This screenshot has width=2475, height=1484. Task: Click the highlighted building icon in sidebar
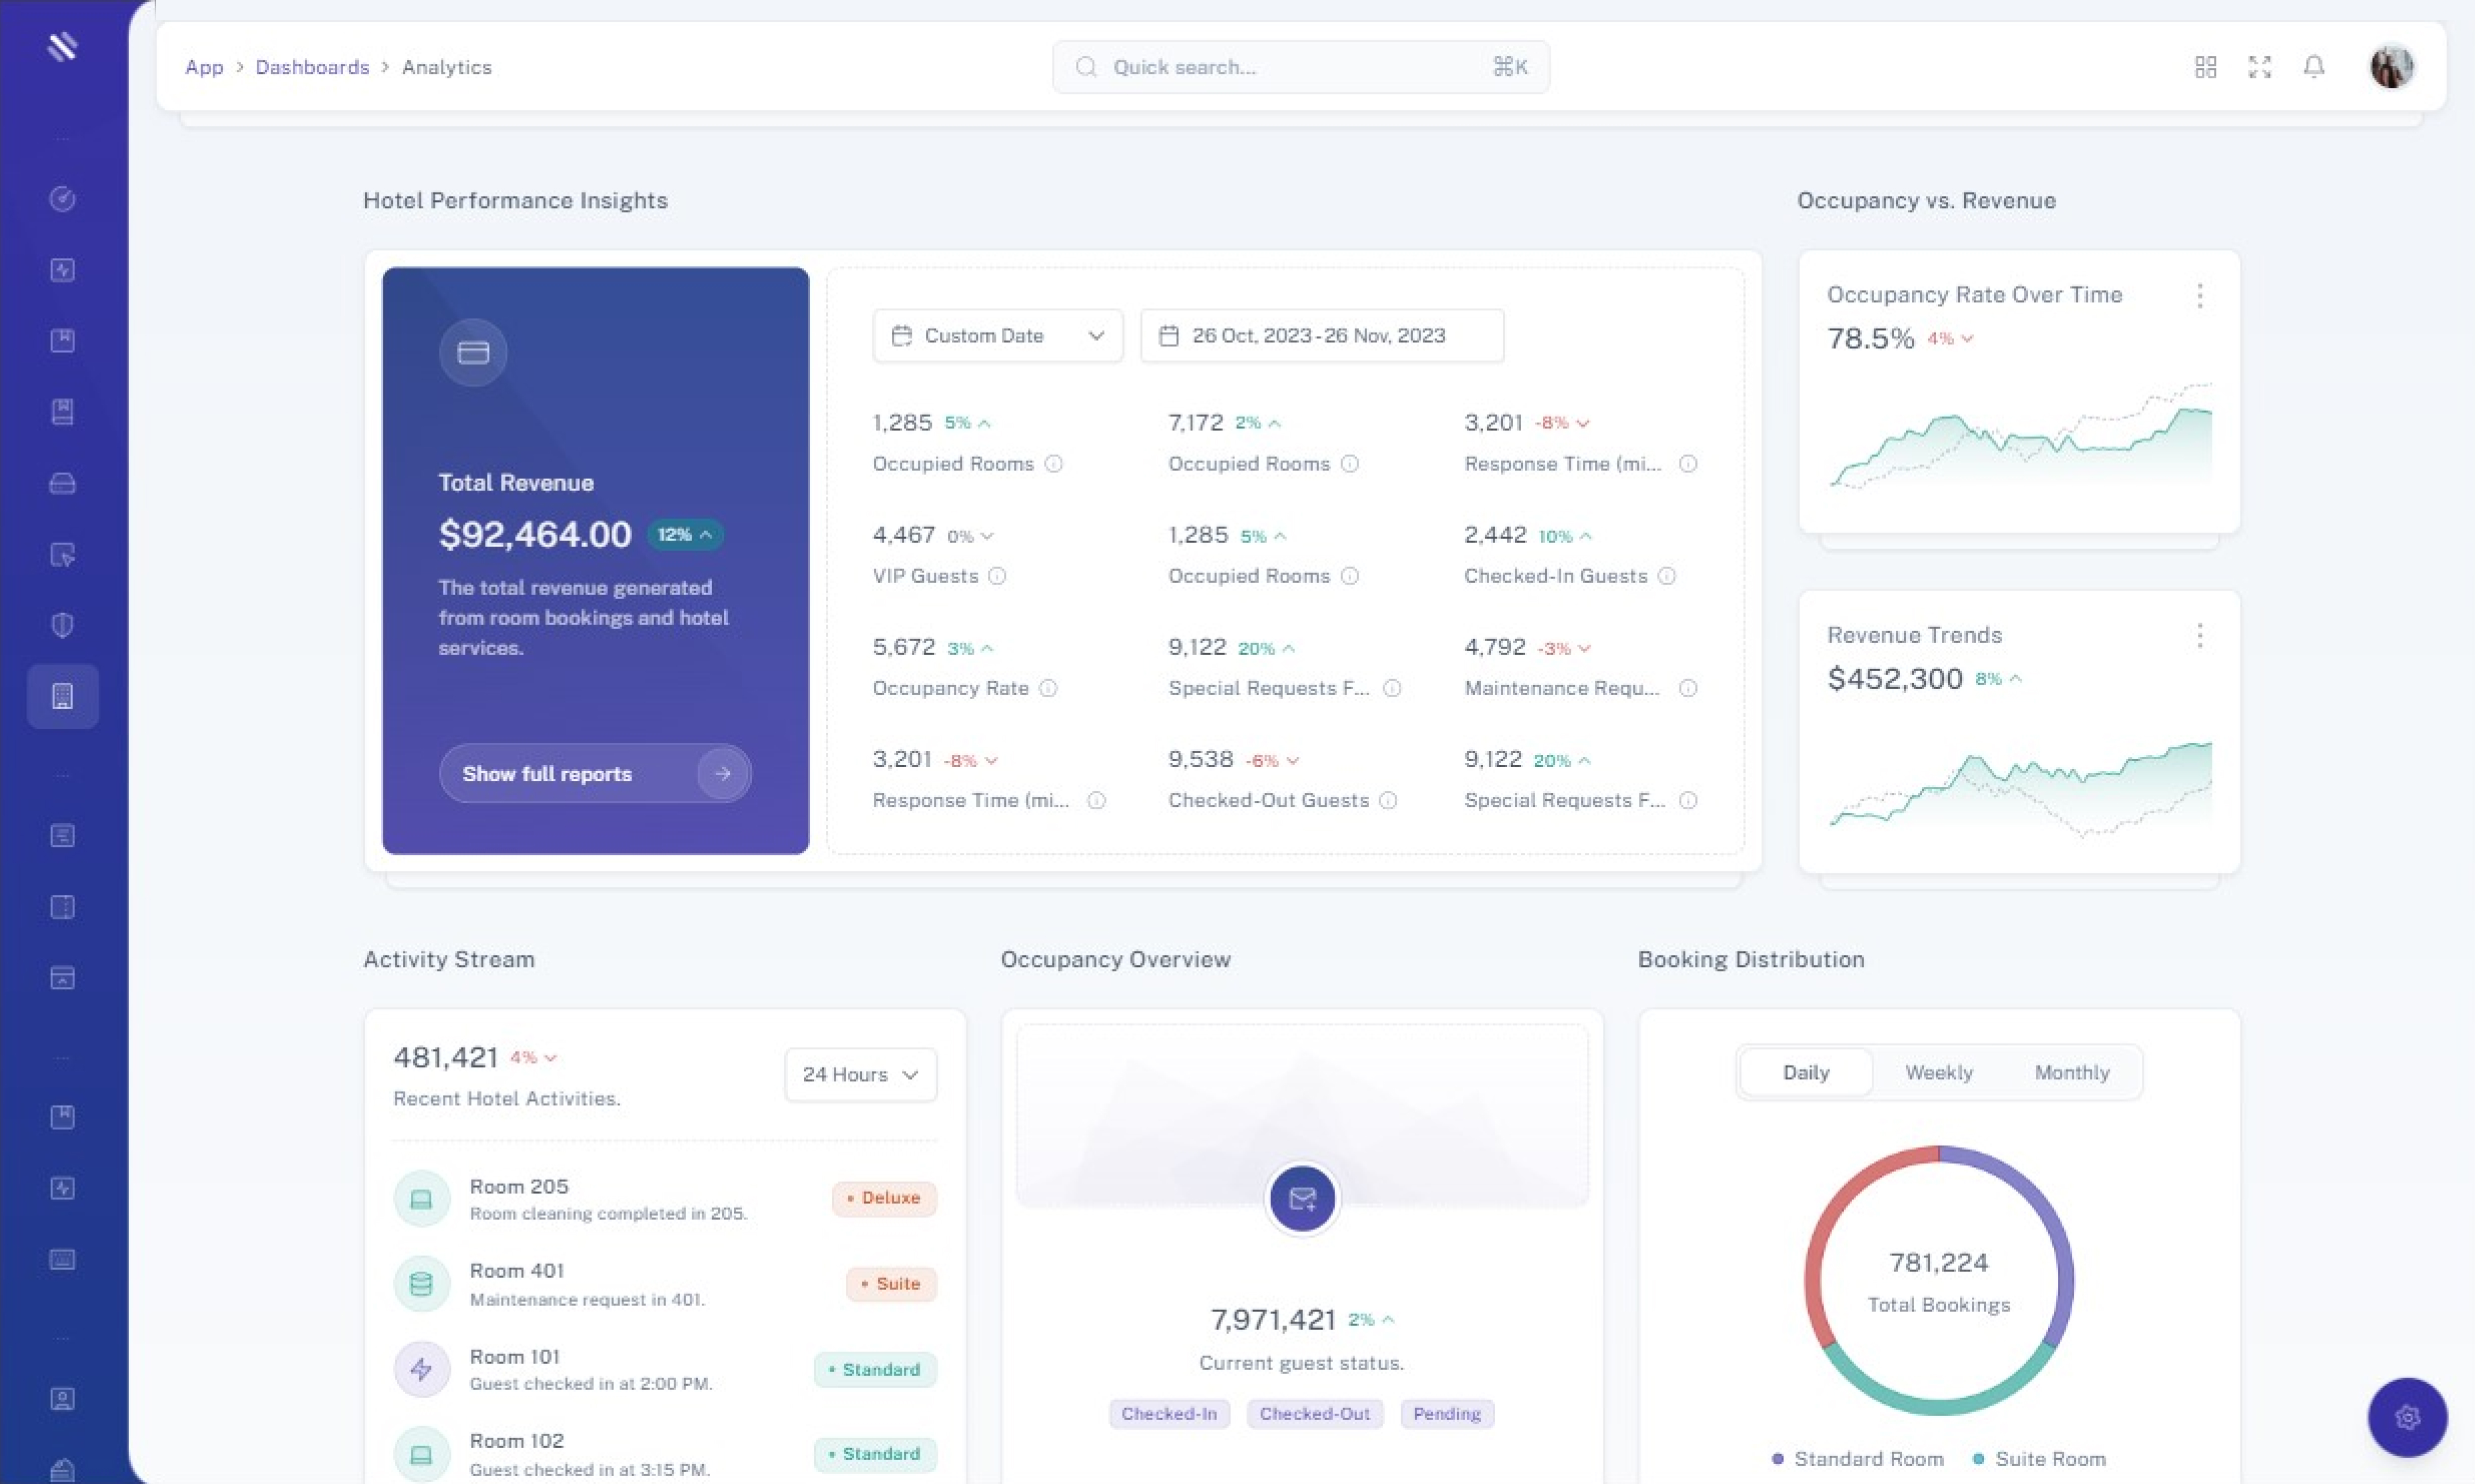point(62,696)
